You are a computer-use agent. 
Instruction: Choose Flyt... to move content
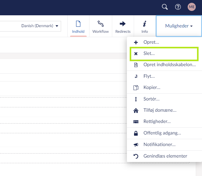click(149, 76)
